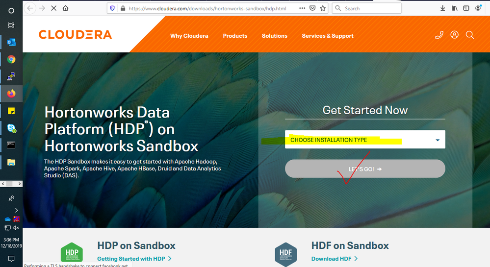
Task: Go to the browser home page icon
Action: (x=65, y=8)
